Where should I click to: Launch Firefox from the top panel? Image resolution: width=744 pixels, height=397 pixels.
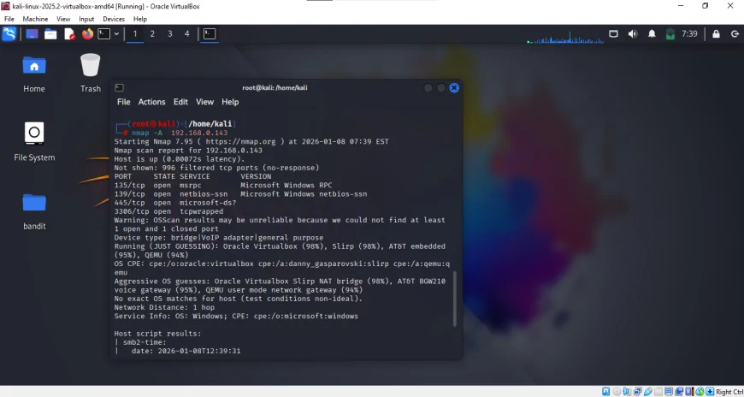(87, 34)
